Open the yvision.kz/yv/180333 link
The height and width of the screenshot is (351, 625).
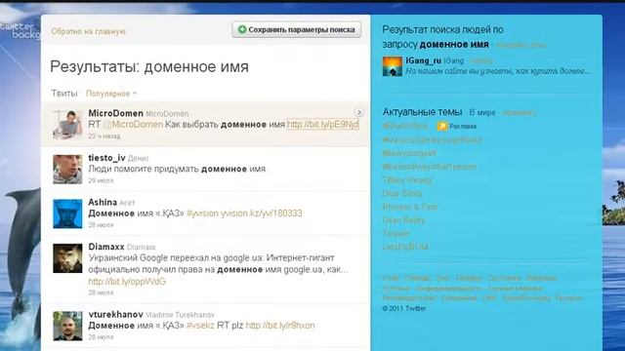tap(262, 214)
